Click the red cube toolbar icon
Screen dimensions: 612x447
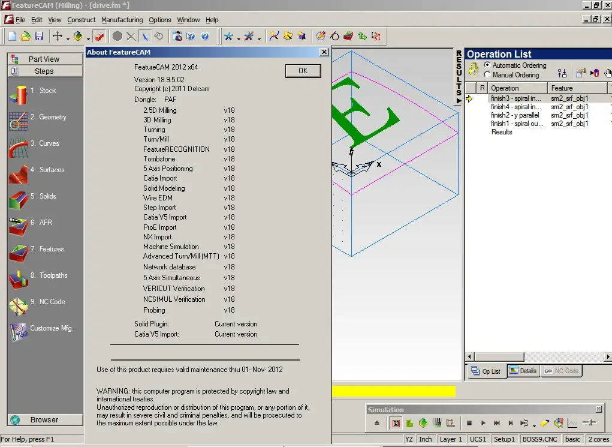tap(100, 37)
